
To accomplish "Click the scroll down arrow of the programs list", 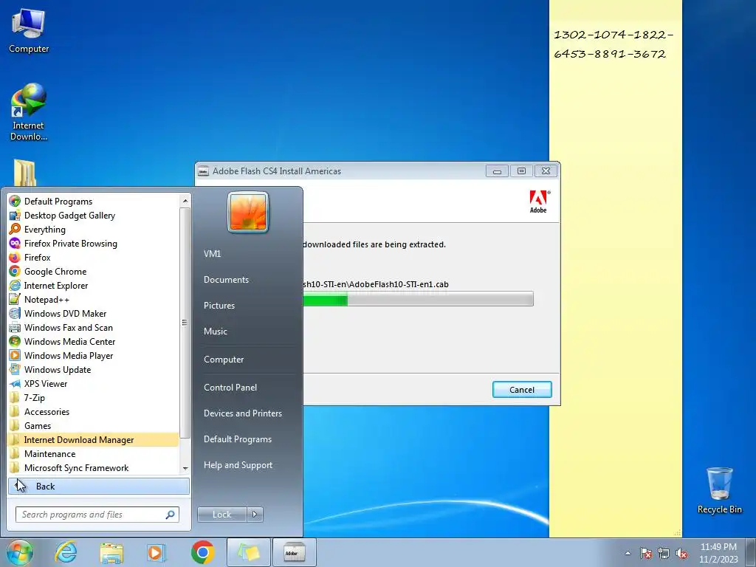I will [185, 468].
